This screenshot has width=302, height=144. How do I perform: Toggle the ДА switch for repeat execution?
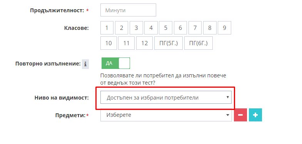click(116, 63)
